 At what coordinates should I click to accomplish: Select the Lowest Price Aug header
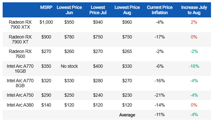point(127,10)
